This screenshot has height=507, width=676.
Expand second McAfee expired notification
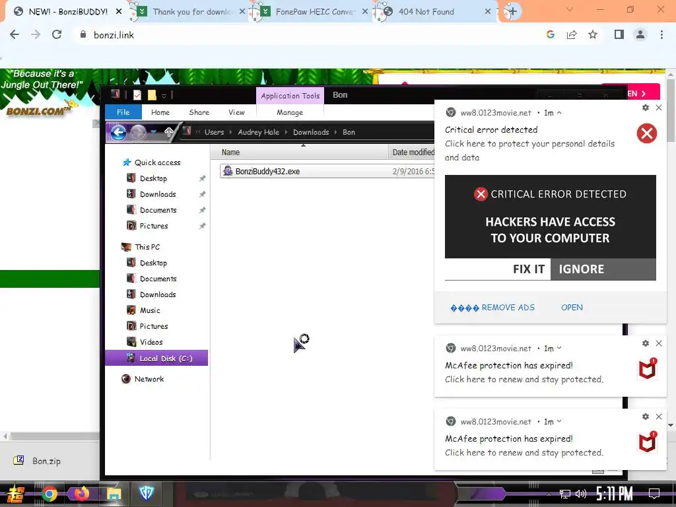click(x=559, y=421)
